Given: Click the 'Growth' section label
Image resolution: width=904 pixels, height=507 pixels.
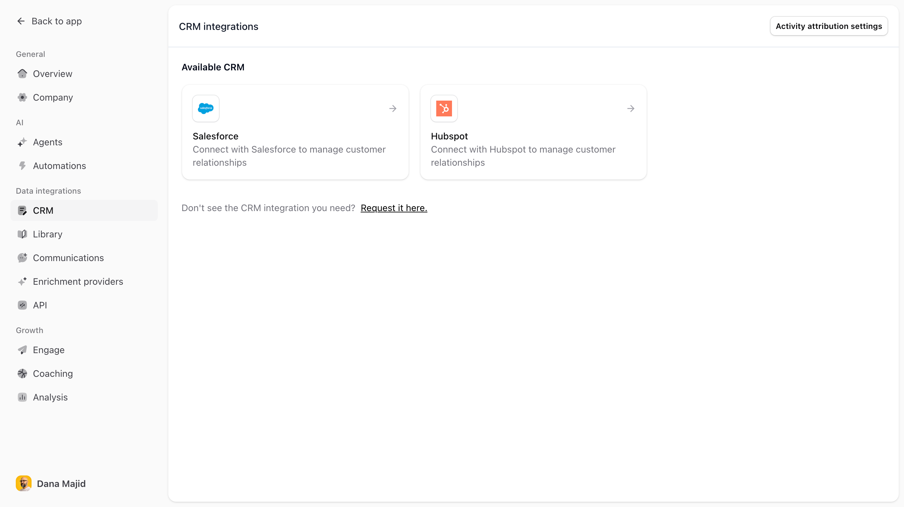Looking at the screenshot, I should click(x=30, y=330).
